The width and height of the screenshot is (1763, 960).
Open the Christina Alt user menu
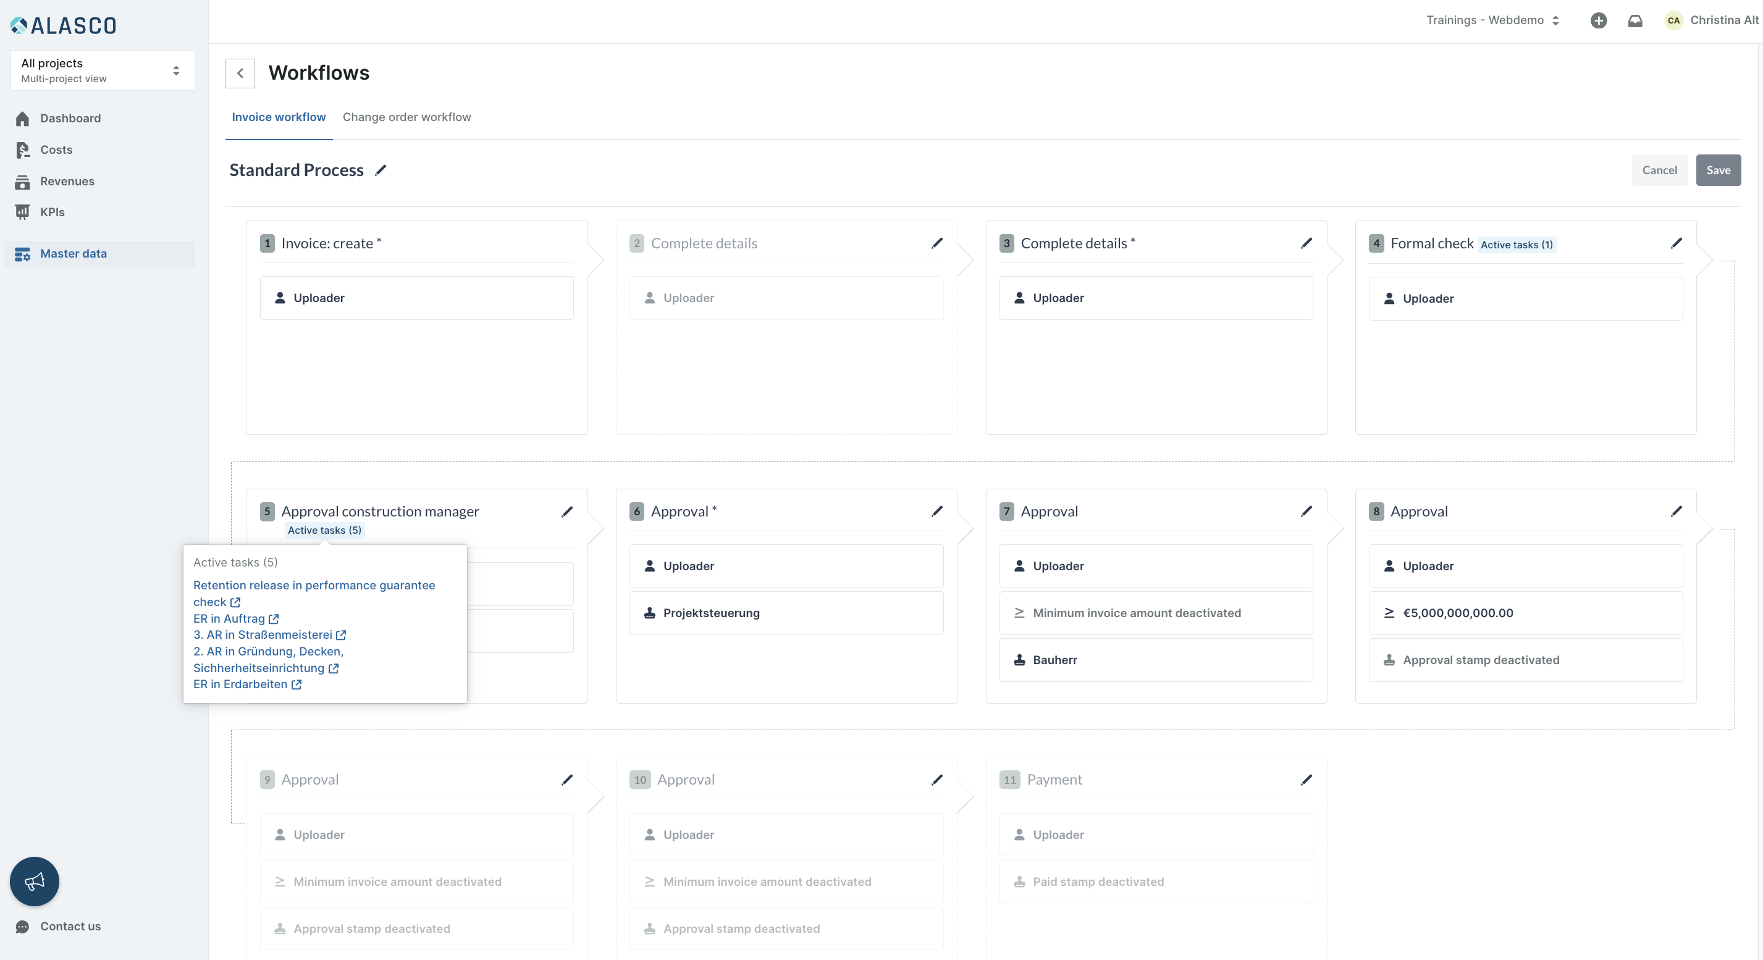tap(1711, 20)
